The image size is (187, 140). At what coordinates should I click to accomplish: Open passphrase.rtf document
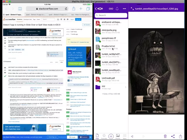111,39
